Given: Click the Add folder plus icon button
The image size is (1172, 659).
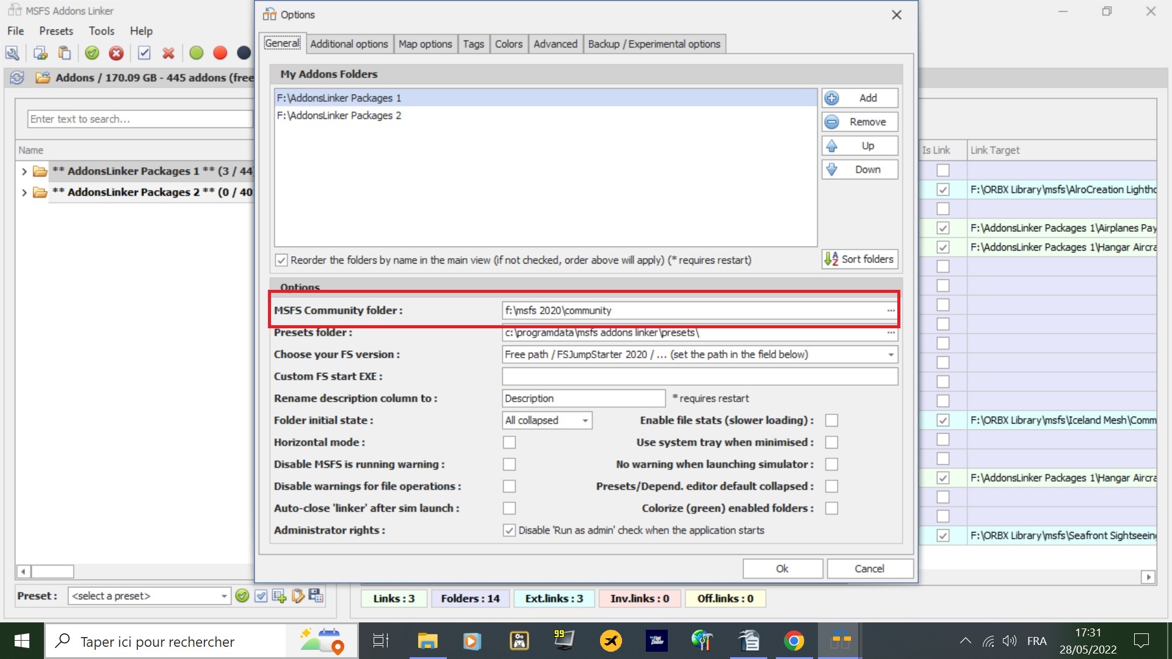Looking at the screenshot, I should click(x=832, y=98).
